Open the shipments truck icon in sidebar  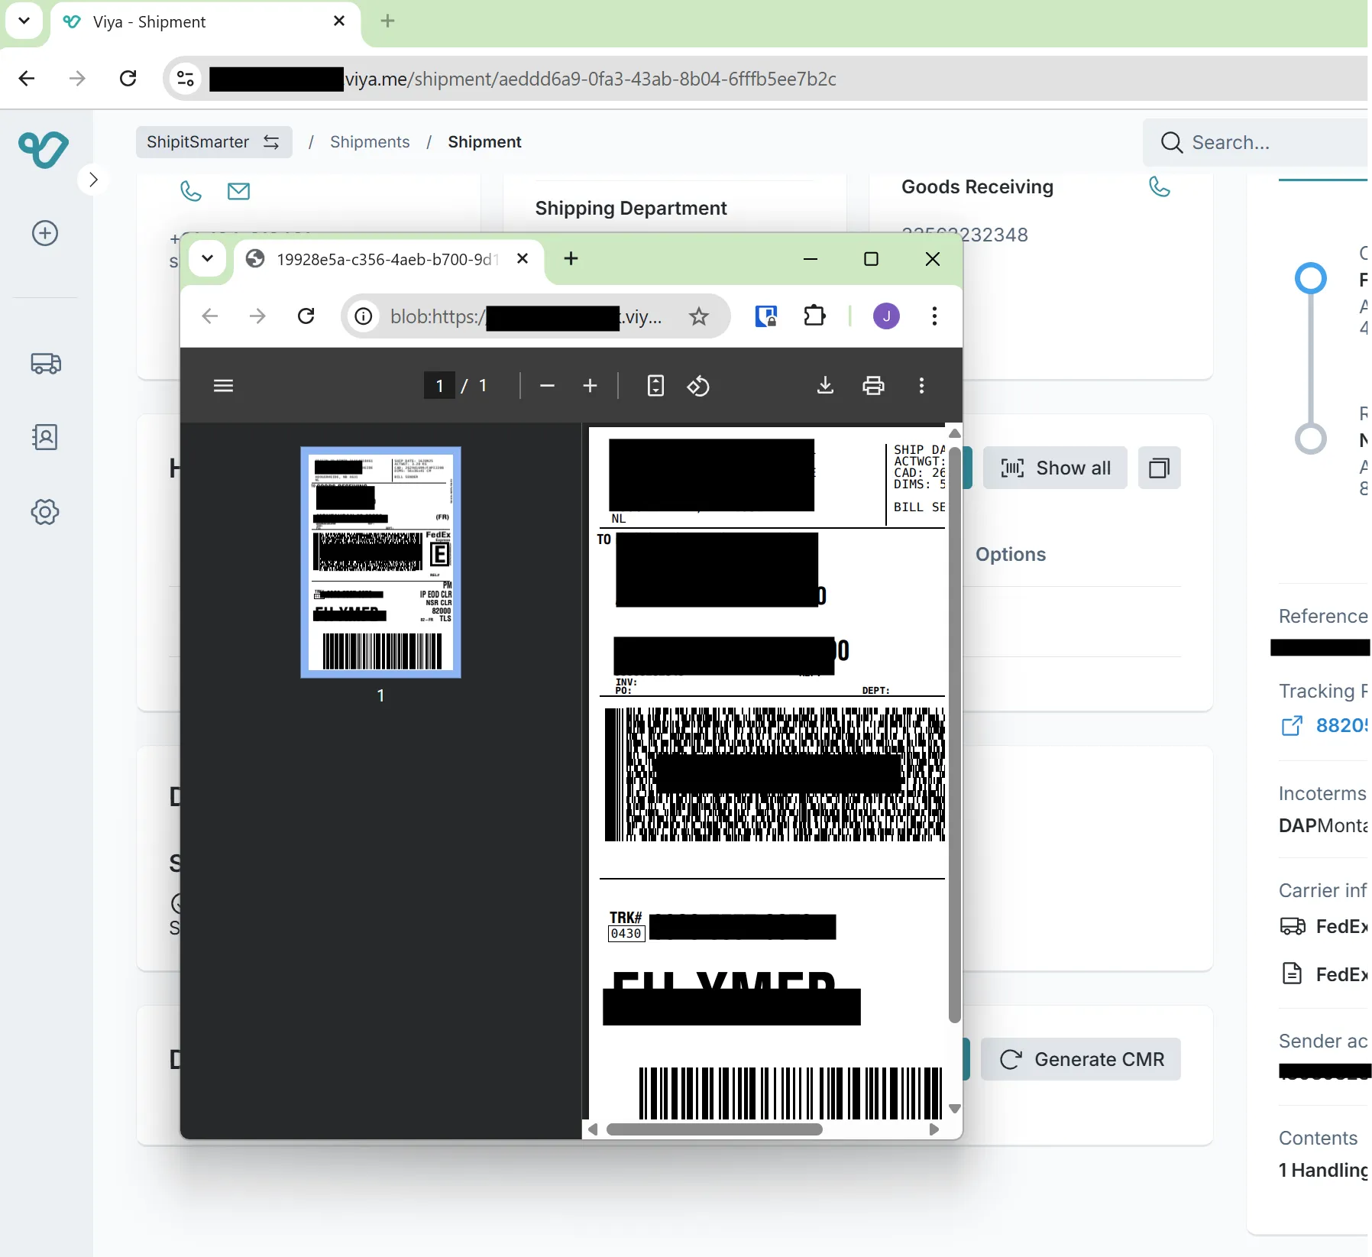[x=46, y=364]
